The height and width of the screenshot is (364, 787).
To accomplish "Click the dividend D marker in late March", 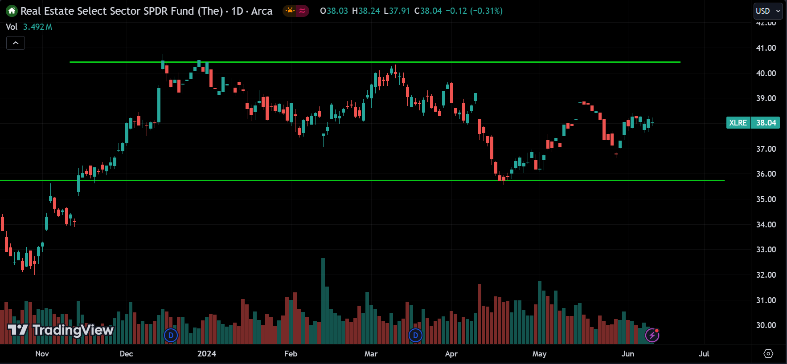I will click(415, 335).
